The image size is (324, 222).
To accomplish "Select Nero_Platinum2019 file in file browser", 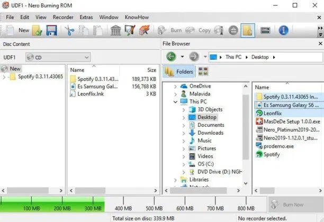I will (291, 130).
